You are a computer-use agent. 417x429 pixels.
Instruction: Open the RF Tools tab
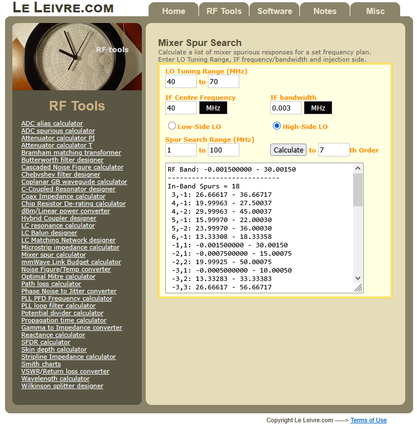(224, 11)
